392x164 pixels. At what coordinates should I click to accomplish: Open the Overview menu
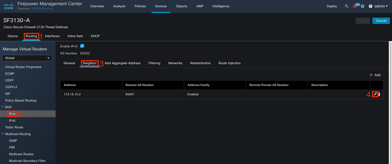97,6
